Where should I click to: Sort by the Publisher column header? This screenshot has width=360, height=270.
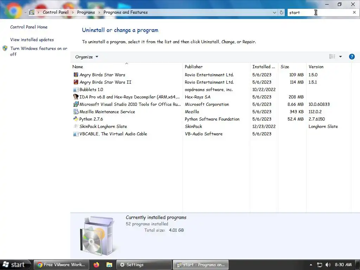(216, 66)
